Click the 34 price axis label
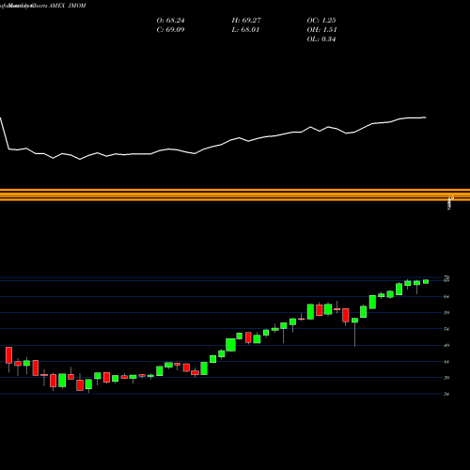This screenshot has height=470, width=470. [446, 394]
